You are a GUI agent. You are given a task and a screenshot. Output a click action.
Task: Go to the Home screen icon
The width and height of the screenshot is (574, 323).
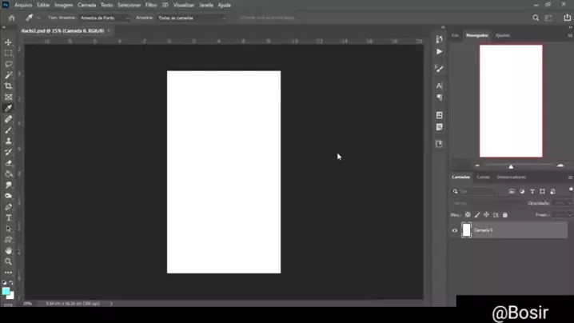point(12,18)
